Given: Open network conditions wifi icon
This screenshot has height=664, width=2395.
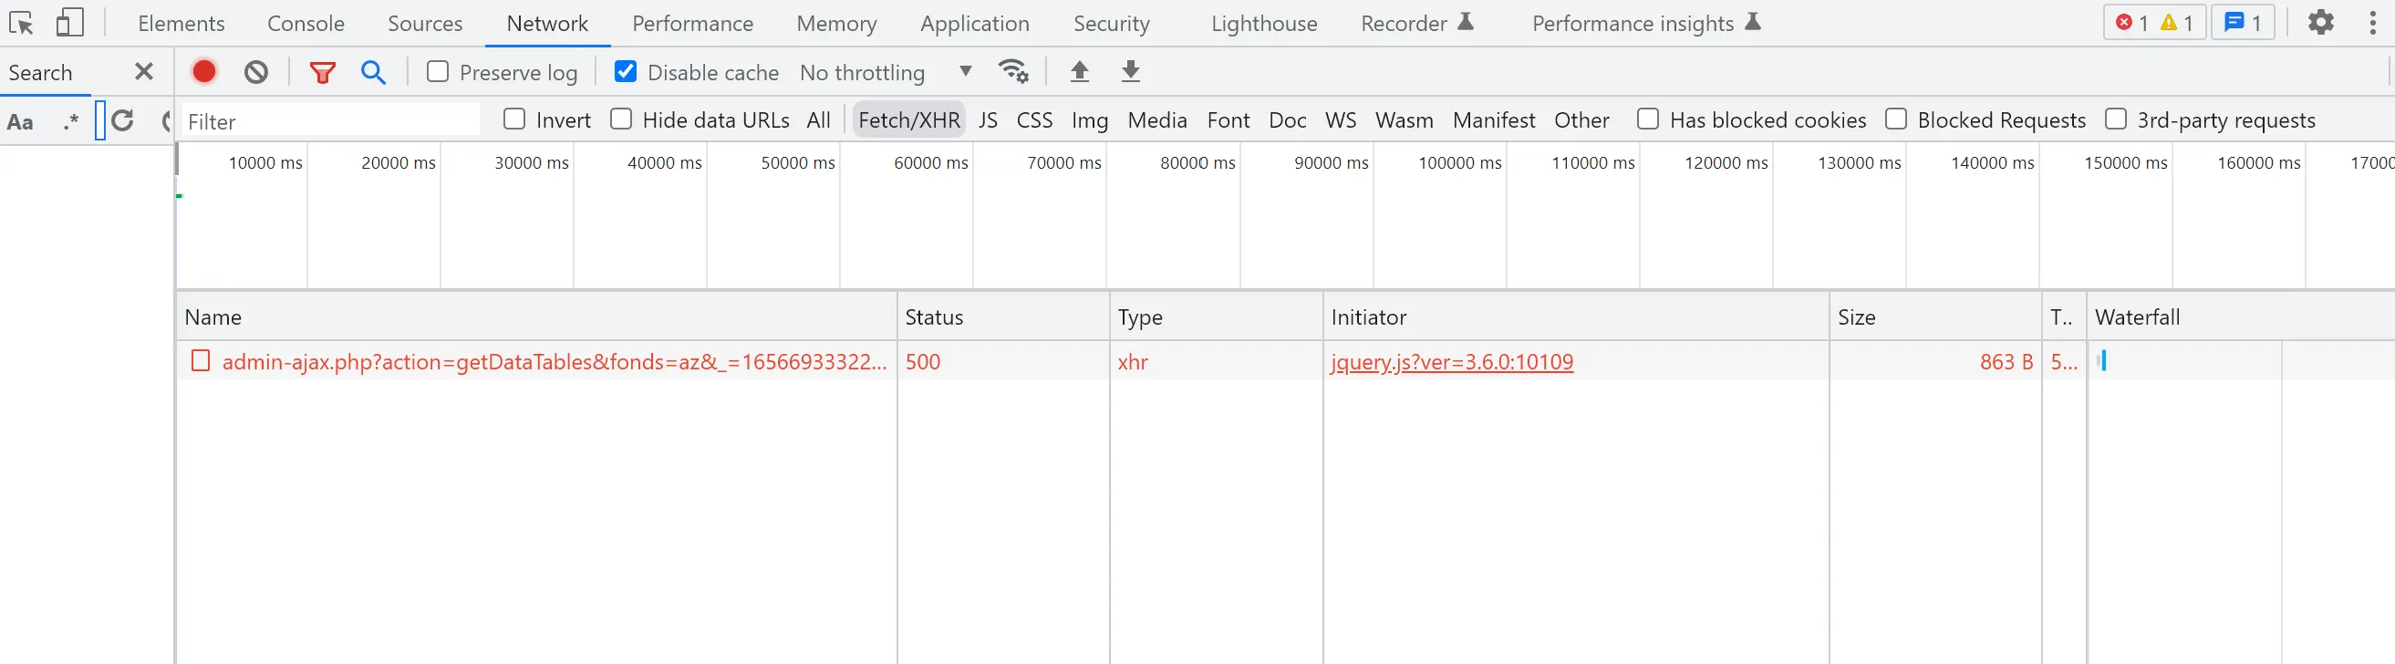Looking at the screenshot, I should [x=1013, y=72].
